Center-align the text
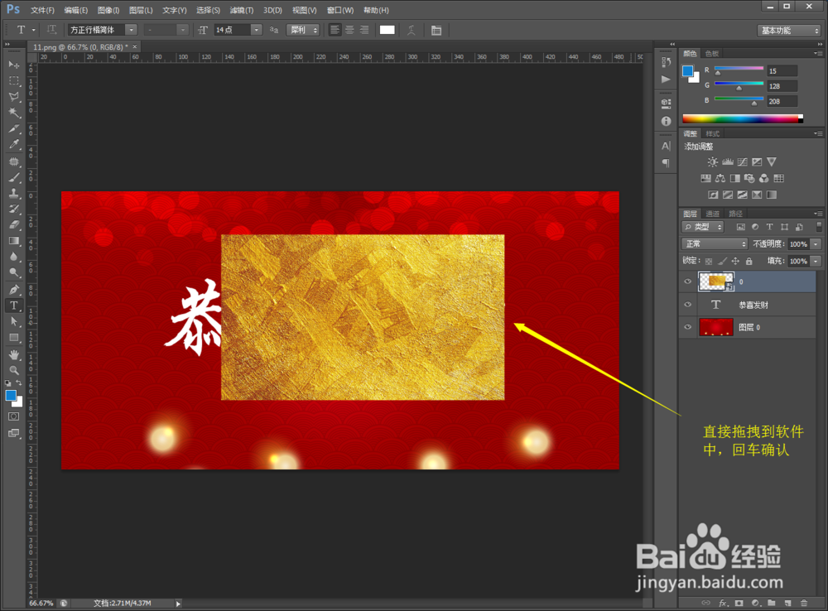Viewport: 828px width, 611px height. (349, 30)
